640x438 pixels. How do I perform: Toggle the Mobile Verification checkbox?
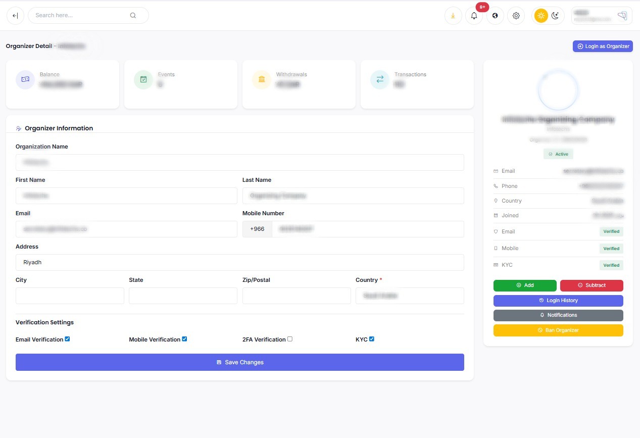[x=184, y=339]
